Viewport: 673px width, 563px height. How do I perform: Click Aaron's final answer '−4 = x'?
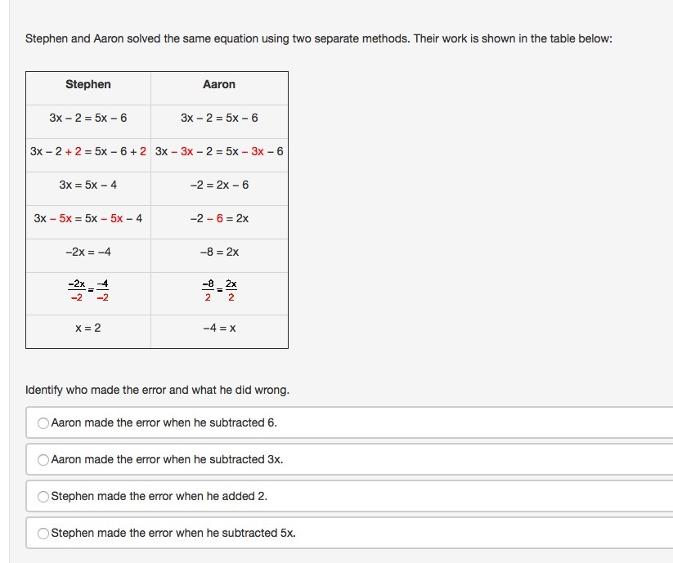[219, 328]
